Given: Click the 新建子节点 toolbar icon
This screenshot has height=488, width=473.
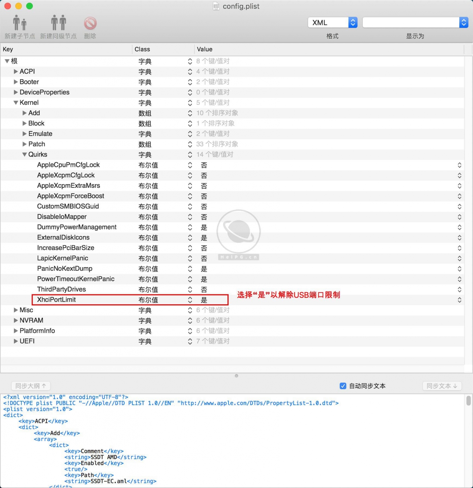Looking at the screenshot, I should click(x=19, y=22).
